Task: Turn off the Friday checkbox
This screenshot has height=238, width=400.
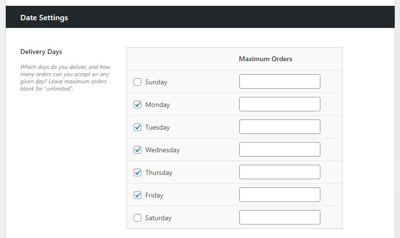Action: [x=138, y=195]
